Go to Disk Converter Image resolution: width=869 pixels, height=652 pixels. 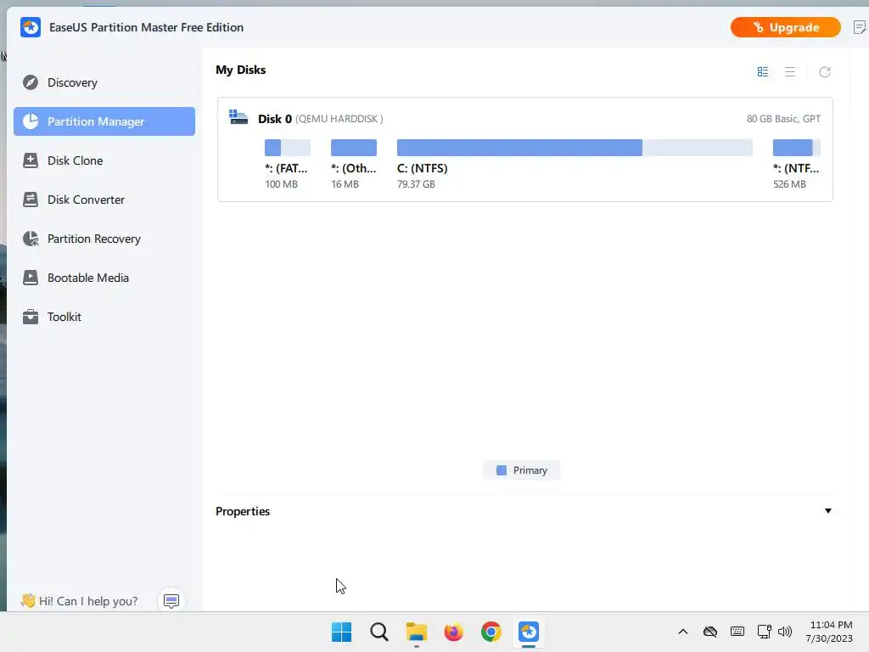coord(104,200)
